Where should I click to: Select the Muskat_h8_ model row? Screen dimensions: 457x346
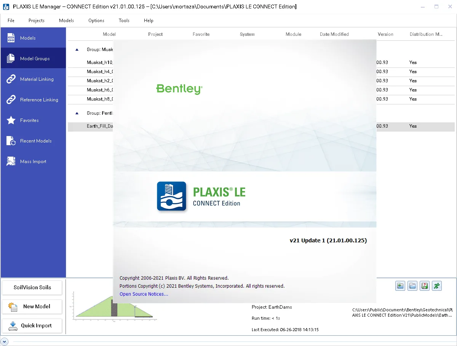(x=261, y=99)
